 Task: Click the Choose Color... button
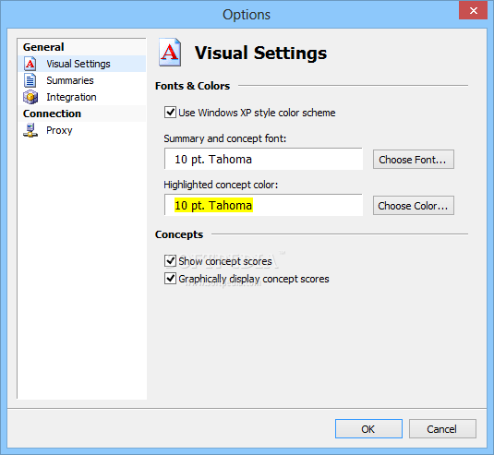pyautogui.click(x=414, y=206)
